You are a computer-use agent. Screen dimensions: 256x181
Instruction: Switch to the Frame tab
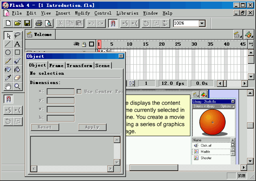point(56,65)
